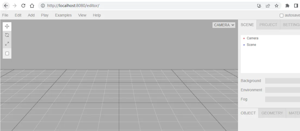This screenshot has width=300, height=131.
Task: Click the share page icon
Action: coord(268,6)
